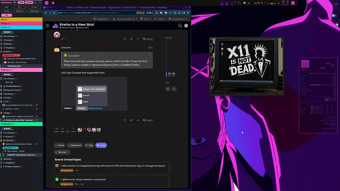Reload the page in Waterfox
The width and height of the screenshot is (340, 191).
pyautogui.click(x=54, y=13)
